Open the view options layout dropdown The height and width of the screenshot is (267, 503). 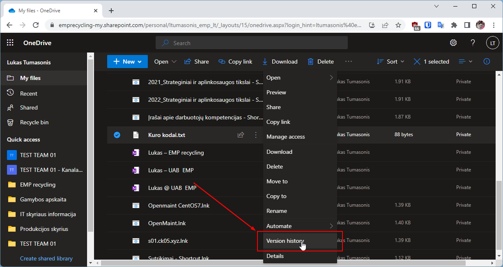click(466, 62)
